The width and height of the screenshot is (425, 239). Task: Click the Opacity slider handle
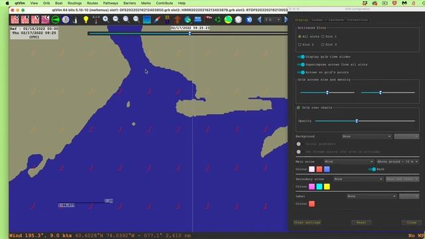[357, 121]
